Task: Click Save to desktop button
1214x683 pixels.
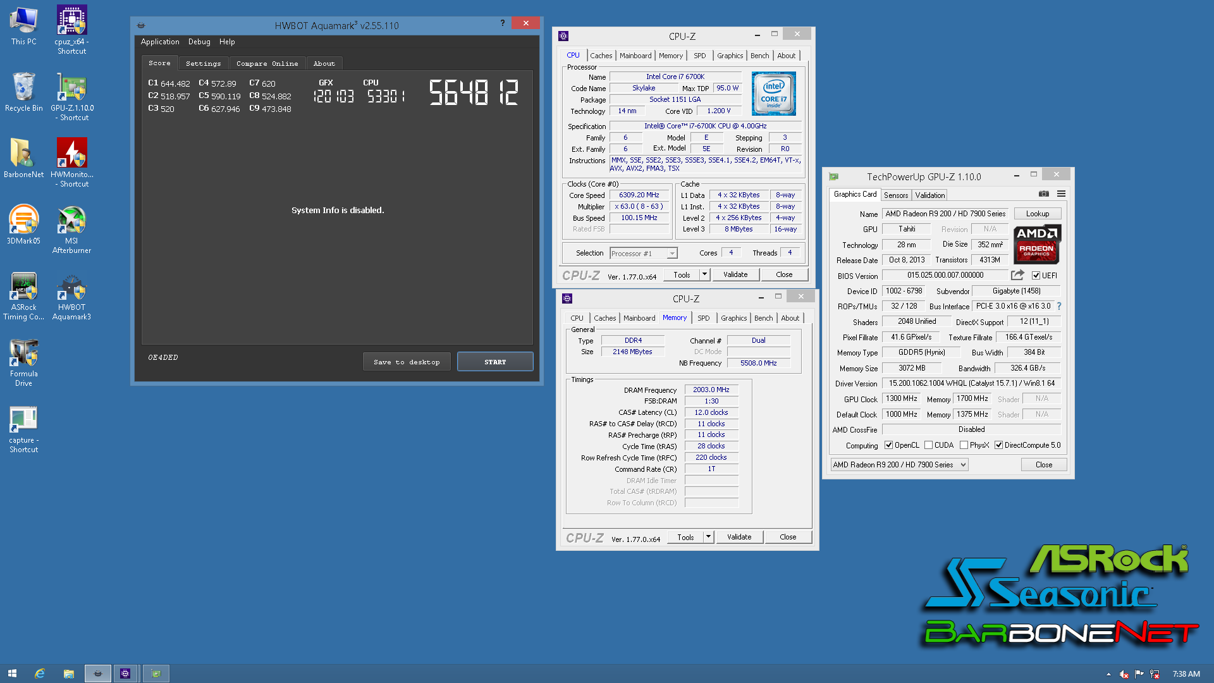Action: click(407, 362)
